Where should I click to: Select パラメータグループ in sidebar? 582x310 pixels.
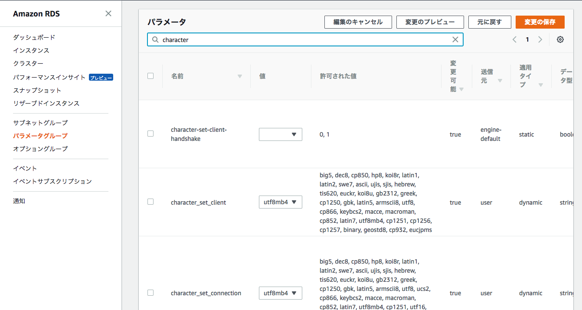click(x=40, y=136)
